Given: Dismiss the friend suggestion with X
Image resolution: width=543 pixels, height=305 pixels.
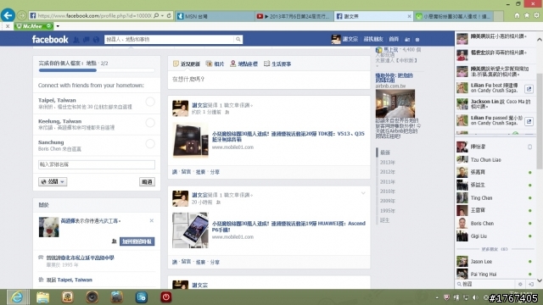Looking at the screenshot, I should (151, 220).
